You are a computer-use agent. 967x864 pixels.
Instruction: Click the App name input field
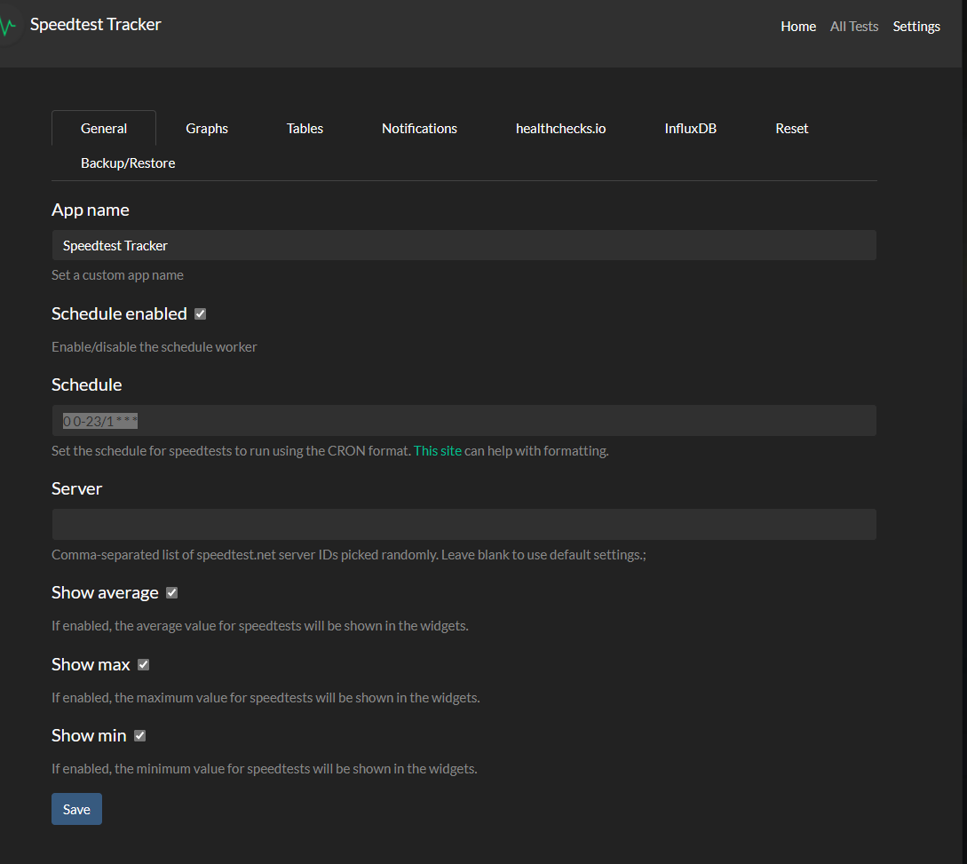(x=464, y=245)
